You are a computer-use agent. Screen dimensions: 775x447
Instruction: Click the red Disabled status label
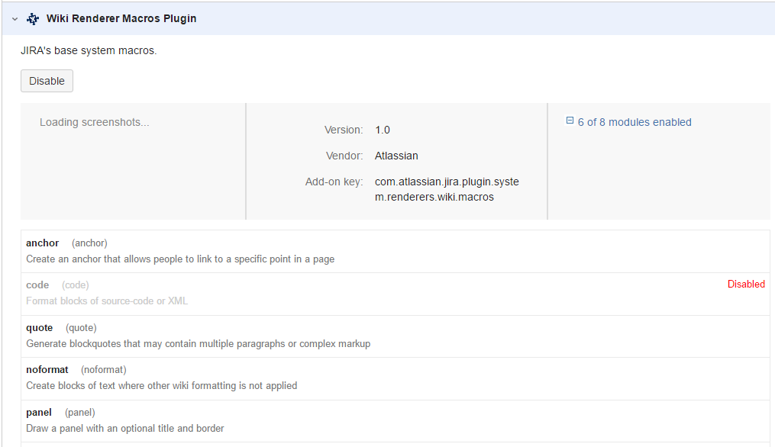click(x=746, y=284)
